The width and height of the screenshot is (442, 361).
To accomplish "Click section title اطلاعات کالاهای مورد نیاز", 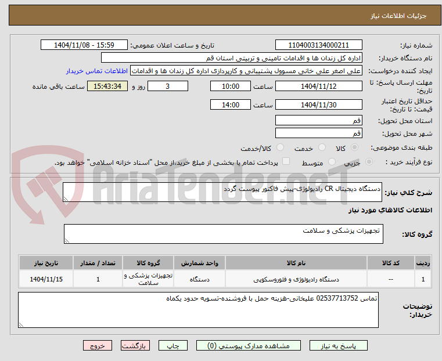I will (390, 210).
